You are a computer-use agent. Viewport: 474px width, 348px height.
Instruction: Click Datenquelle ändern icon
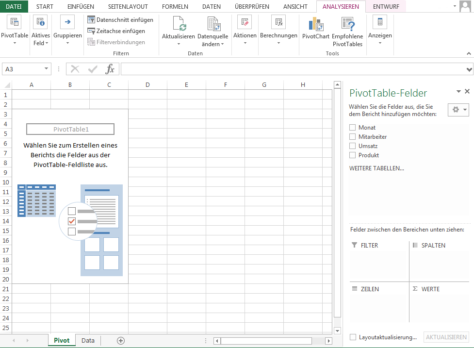tap(213, 24)
